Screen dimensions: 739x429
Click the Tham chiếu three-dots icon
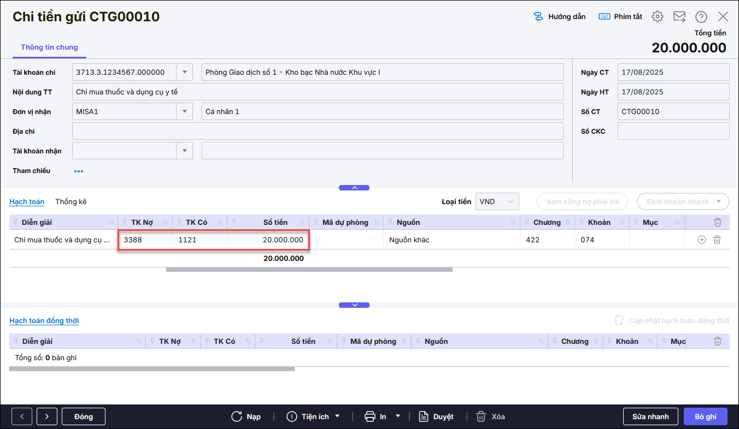(79, 171)
